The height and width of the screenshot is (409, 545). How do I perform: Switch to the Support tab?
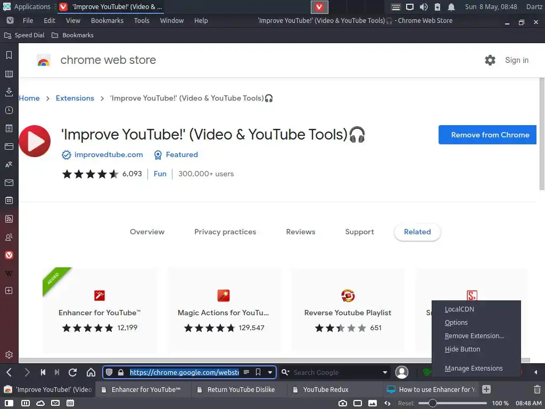(359, 232)
